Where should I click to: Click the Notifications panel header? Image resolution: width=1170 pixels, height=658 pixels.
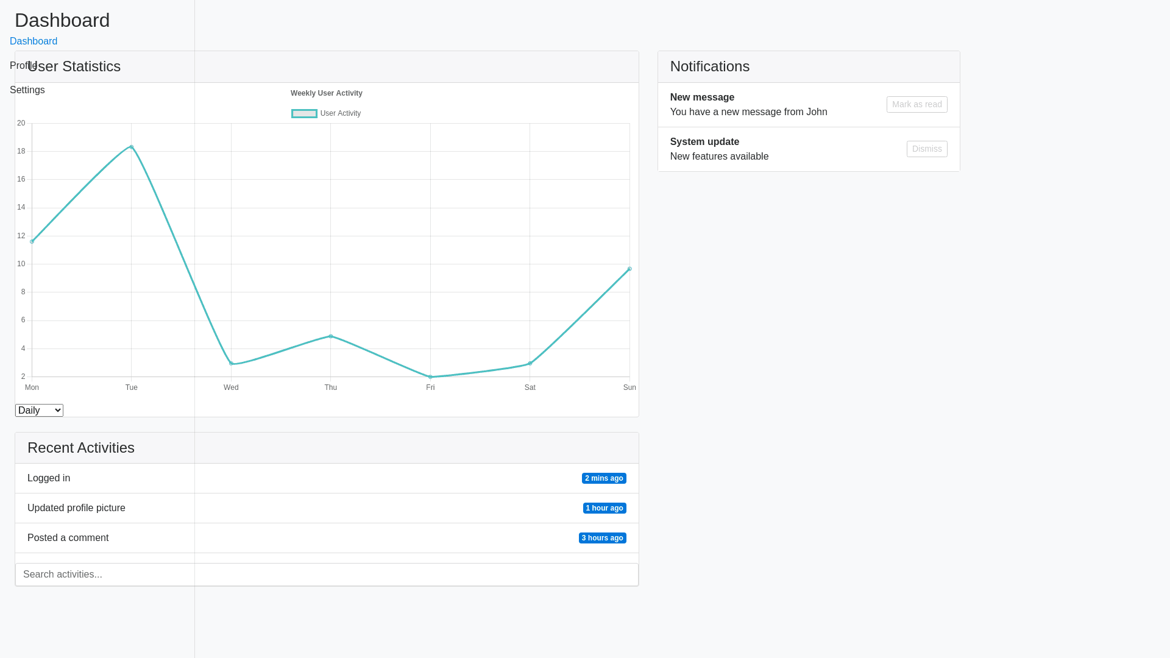[x=709, y=66]
